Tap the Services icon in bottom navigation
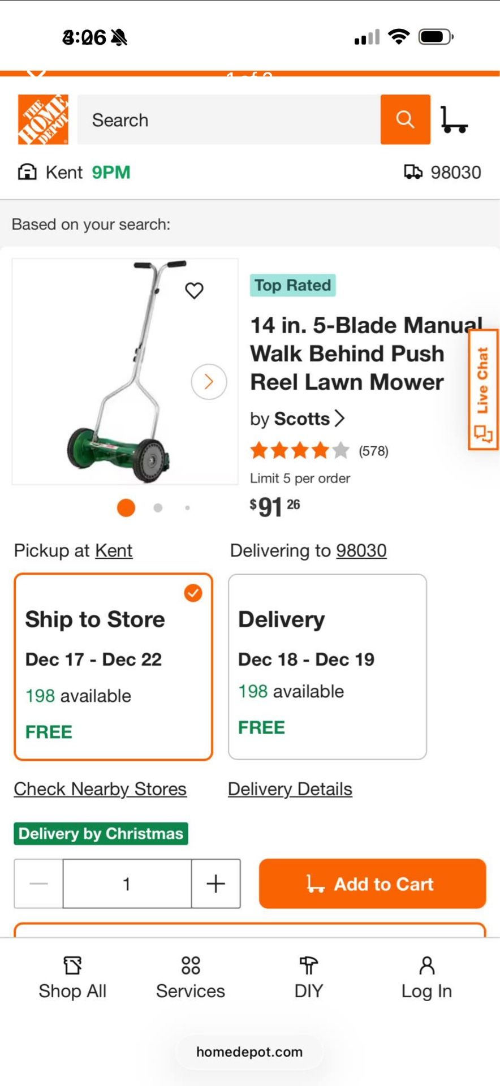500x1086 pixels. click(x=190, y=975)
